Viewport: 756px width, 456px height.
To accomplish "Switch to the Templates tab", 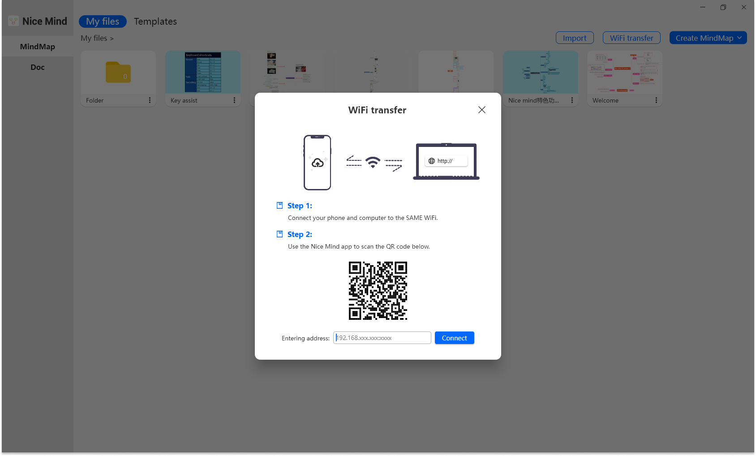I will tap(155, 21).
